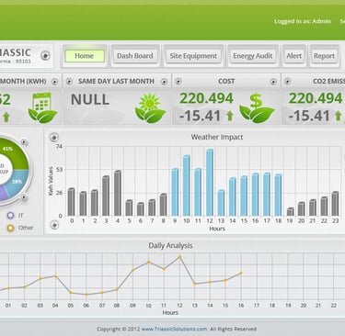
Task: Open the www.TriassicSolutions.com link
Action: pos(174,329)
